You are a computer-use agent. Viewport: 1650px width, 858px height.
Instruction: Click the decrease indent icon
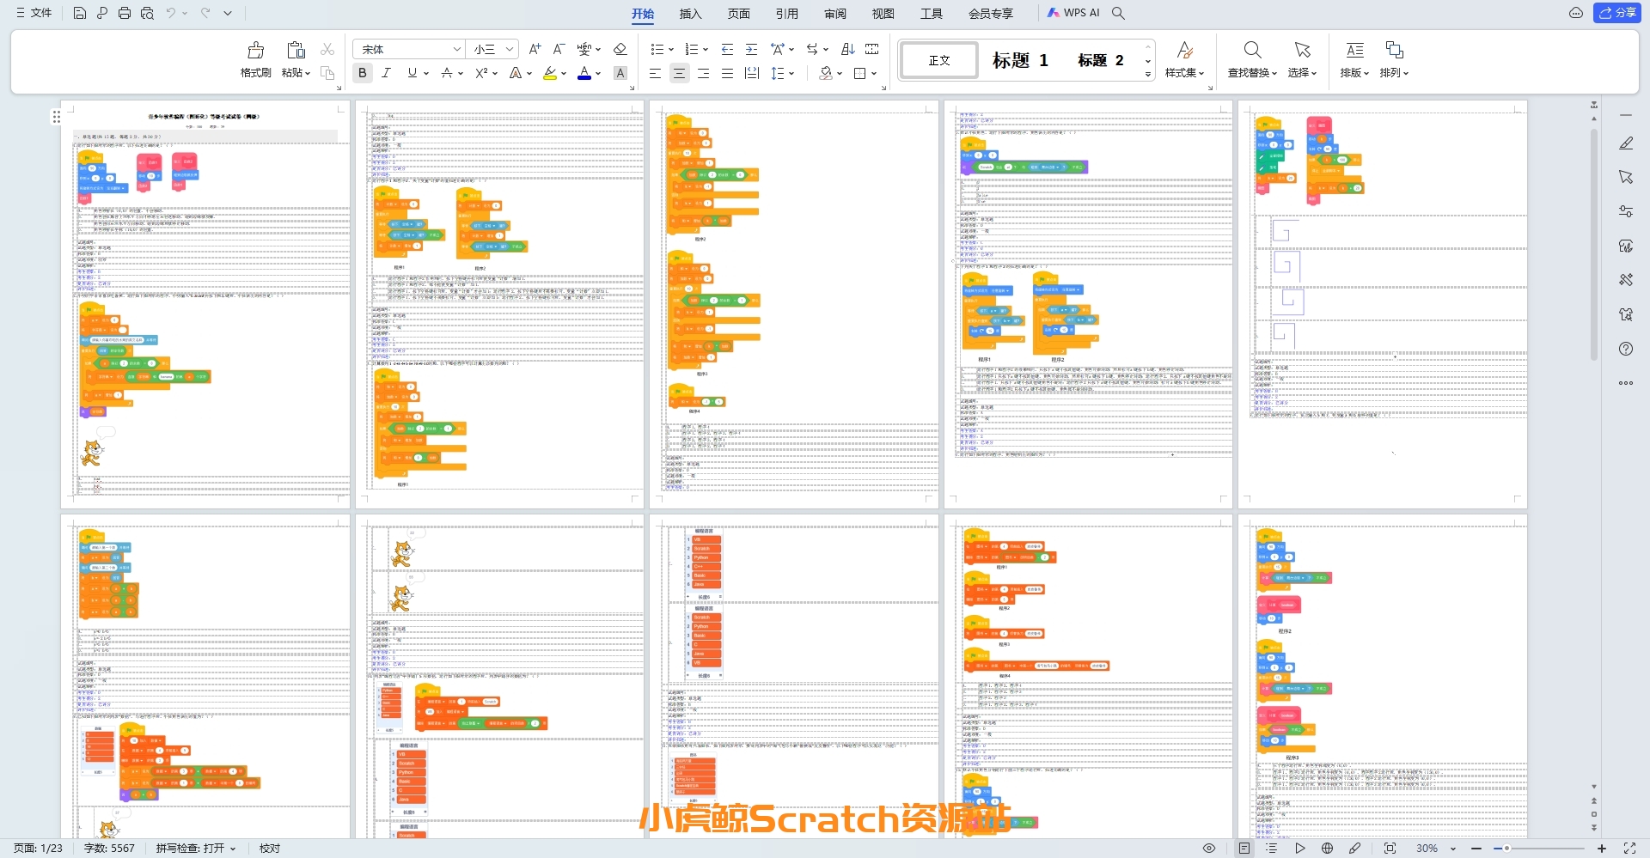click(727, 50)
